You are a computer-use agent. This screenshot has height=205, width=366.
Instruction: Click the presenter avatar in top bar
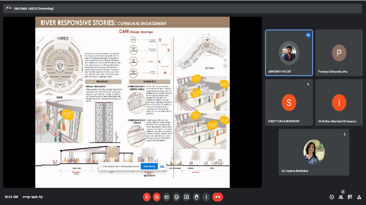click(x=8, y=8)
